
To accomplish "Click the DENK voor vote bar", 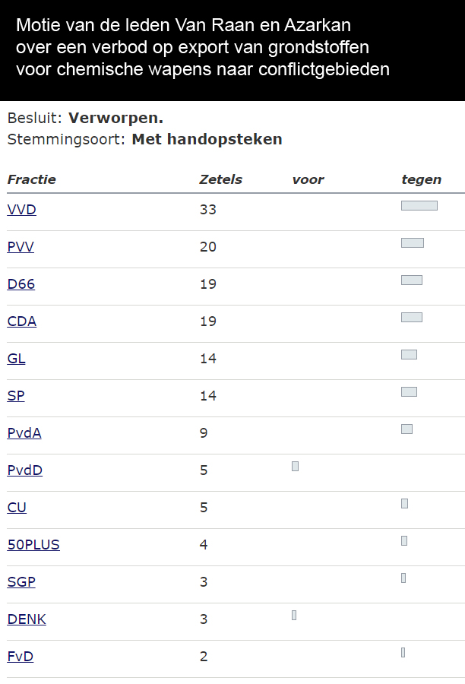I will click(294, 615).
